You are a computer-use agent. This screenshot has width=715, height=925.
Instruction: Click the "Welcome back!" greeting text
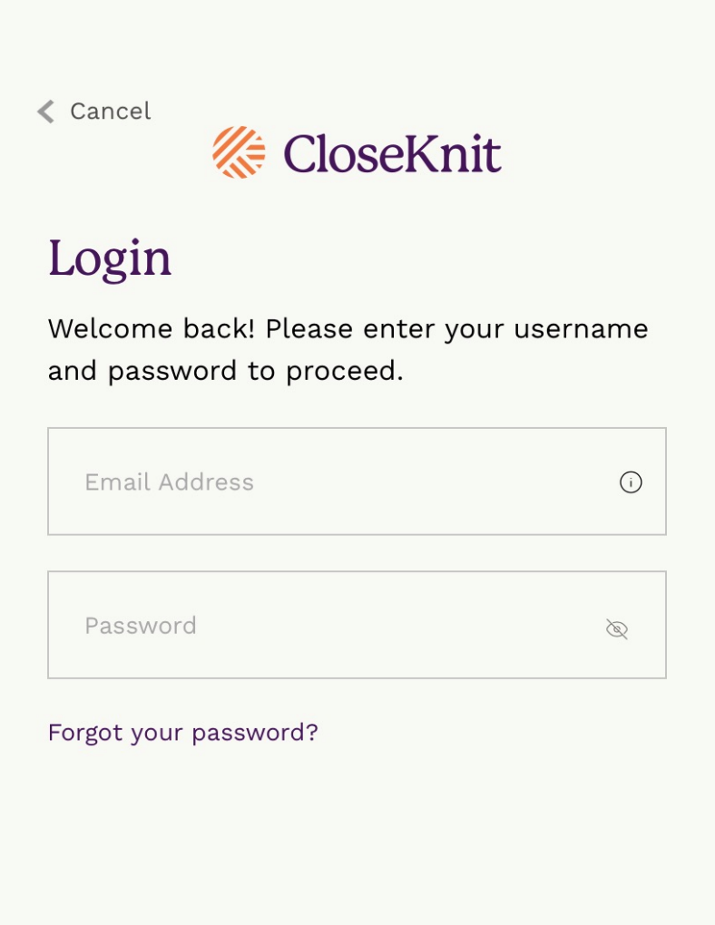pyautogui.click(x=151, y=328)
